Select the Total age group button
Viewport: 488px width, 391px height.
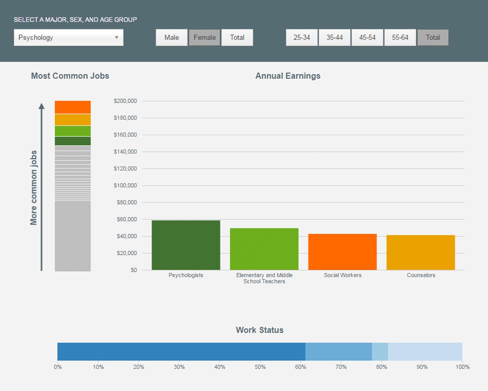pos(433,38)
